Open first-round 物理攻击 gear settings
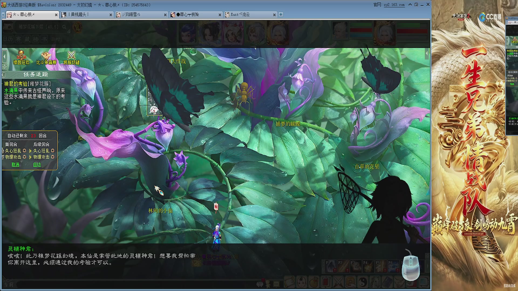The width and height of the screenshot is (518, 291). (x=25, y=157)
